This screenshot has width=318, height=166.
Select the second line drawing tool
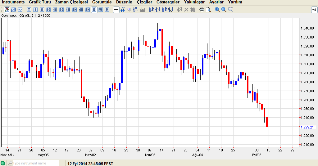coord(157,10)
